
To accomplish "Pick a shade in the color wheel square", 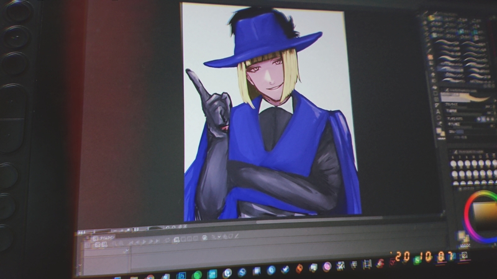I will click(x=485, y=215).
